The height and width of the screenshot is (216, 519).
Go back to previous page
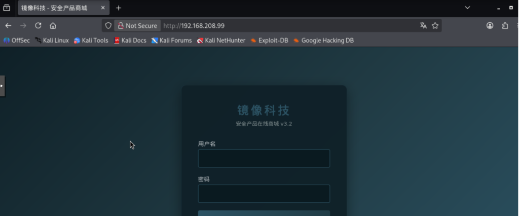[8, 25]
